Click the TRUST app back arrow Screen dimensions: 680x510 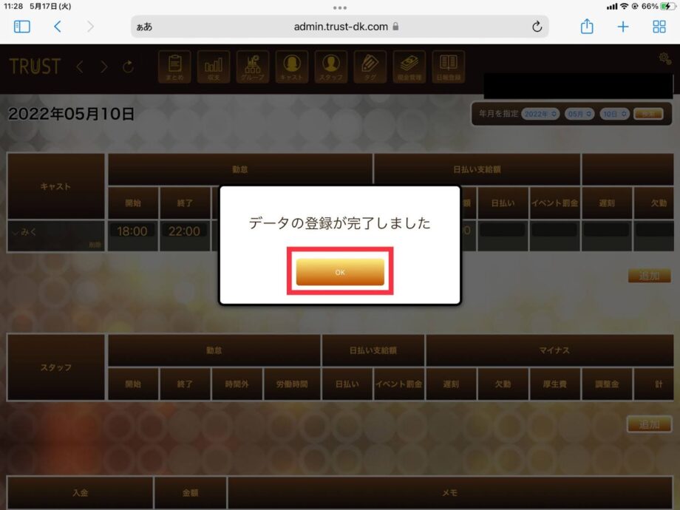(80, 67)
